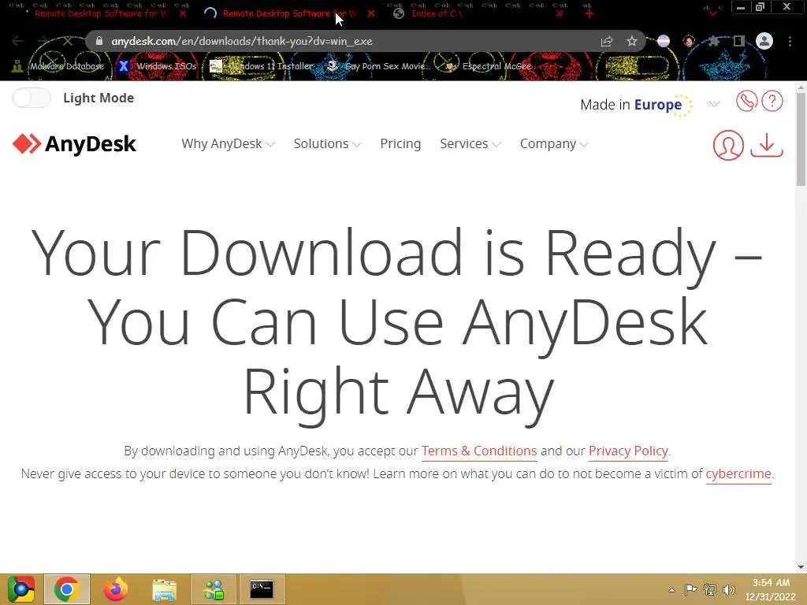The image size is (807, 605).
Task: Click the users app taskbar icon
Action: point(213,589)
